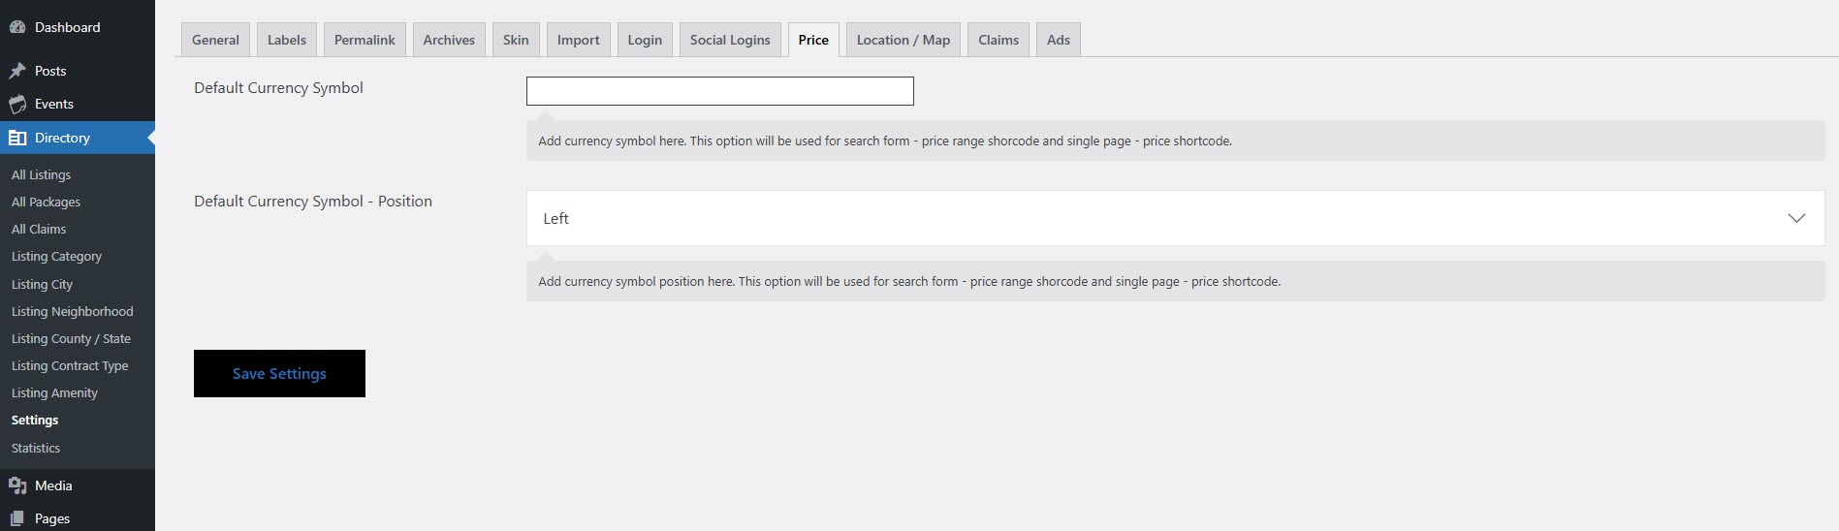
Task: Open the Statistics submenu link
Action: (36, 448)
